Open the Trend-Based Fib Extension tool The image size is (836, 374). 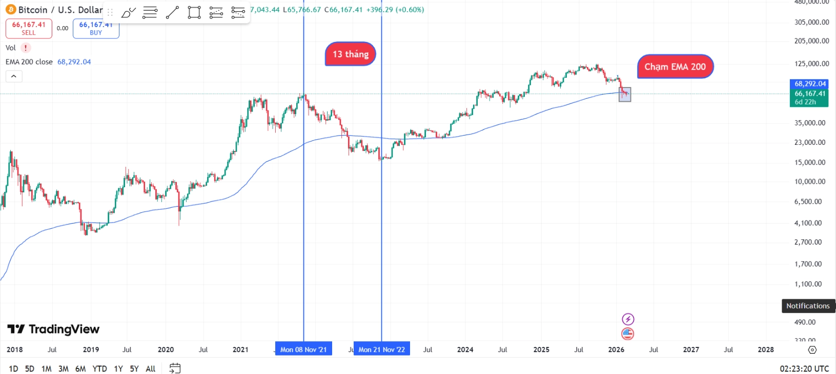(238, 12)
